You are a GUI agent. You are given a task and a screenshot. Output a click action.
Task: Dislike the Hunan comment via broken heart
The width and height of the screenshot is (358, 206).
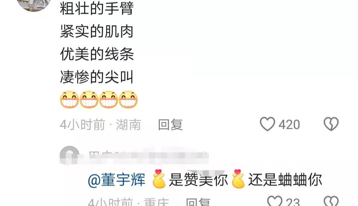tap(331, 124)
